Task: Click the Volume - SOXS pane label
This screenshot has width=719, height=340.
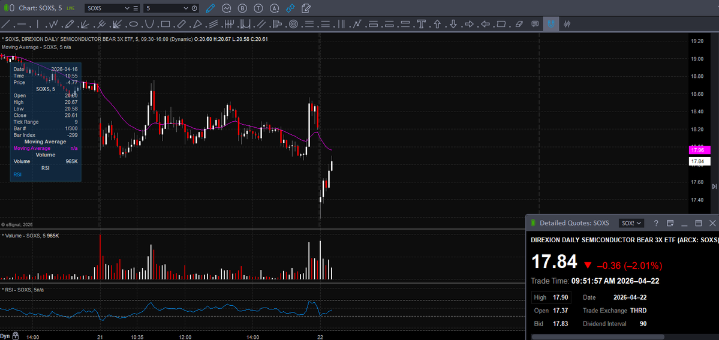Action: tap(30, 236)
